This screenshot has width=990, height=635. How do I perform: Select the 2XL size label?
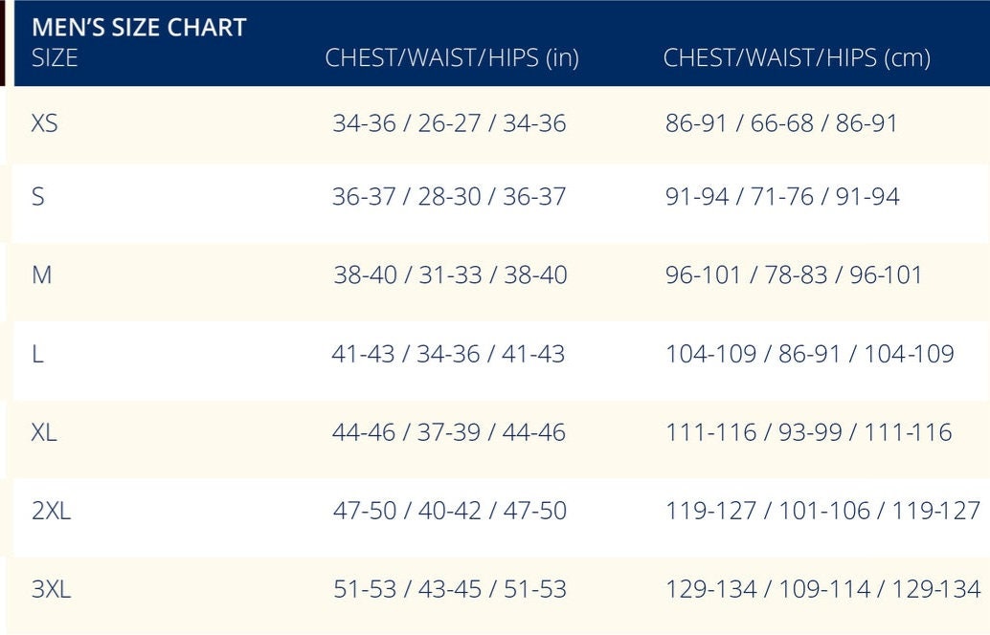click(x=51, y=510)
